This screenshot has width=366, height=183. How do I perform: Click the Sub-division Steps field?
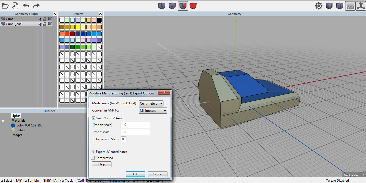coord(124,139)
